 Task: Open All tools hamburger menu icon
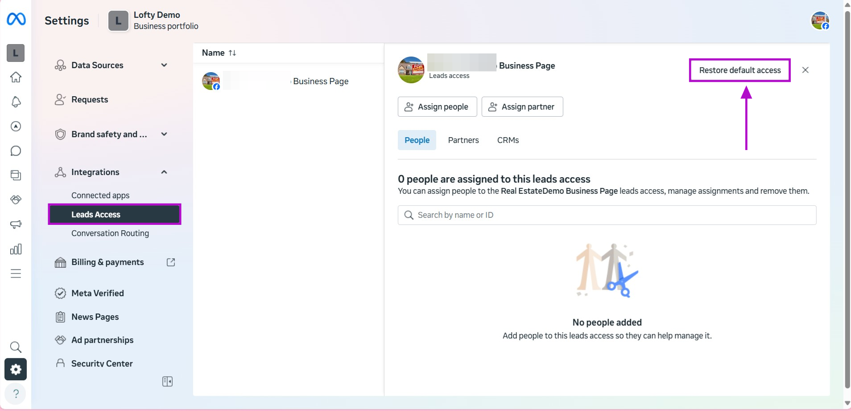[16, 273]
